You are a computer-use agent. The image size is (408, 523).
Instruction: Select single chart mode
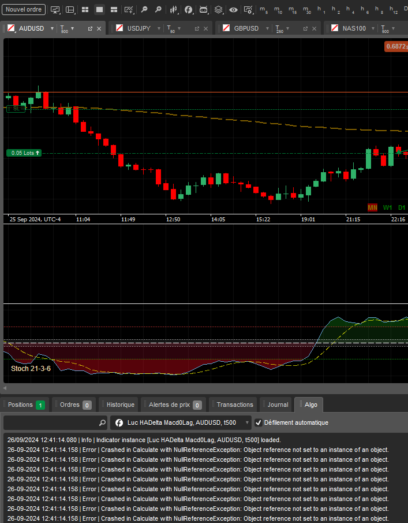coord(100,10)
